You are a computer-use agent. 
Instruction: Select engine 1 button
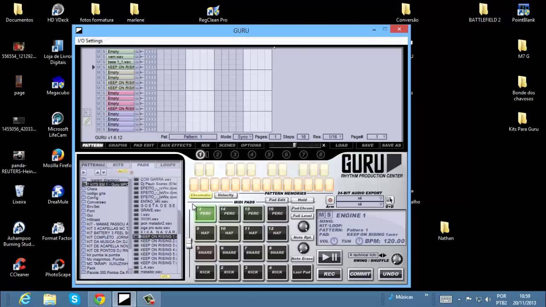(200, 154)
